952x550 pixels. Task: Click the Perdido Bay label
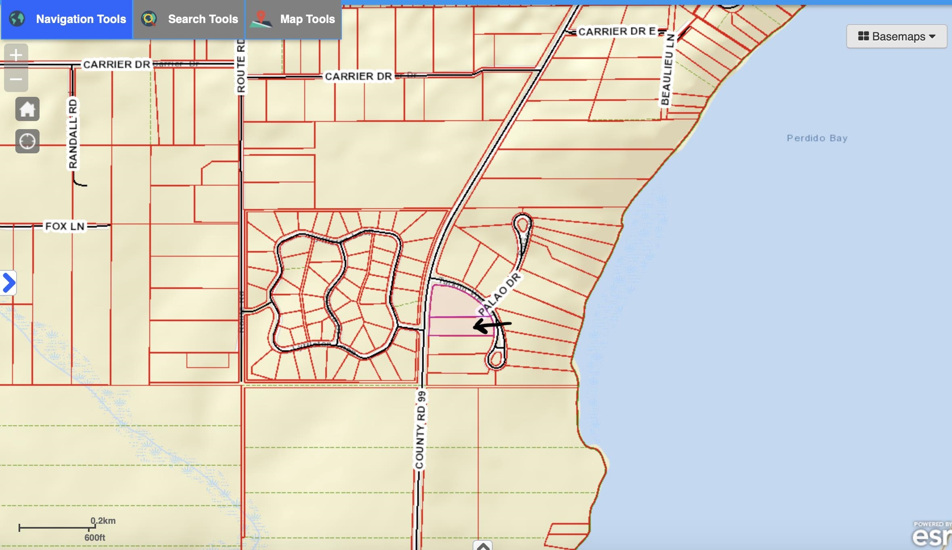point(817,138)
